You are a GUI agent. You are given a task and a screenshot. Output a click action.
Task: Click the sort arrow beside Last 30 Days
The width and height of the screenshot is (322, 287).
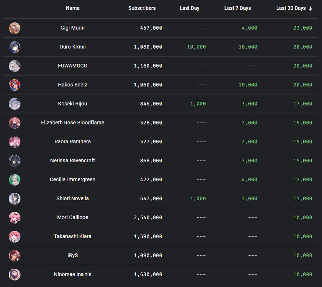click(x=310, y=8)
